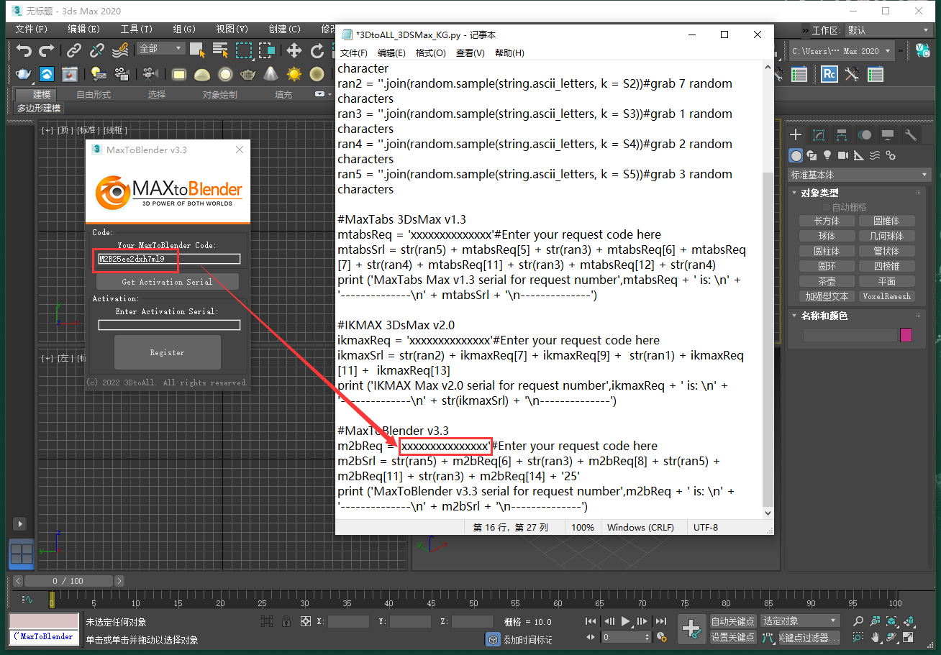Open the Rendered Frame Window icon
Viewport: 941px width, 655px height.
point(70,74)
